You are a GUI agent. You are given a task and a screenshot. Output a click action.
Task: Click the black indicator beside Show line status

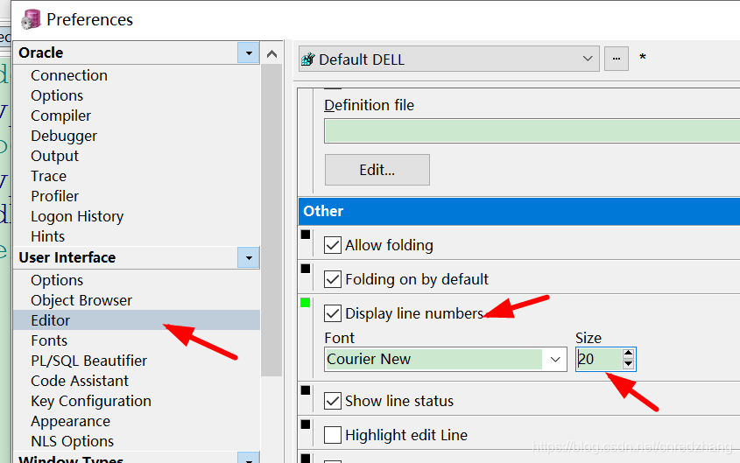point(306,390)
